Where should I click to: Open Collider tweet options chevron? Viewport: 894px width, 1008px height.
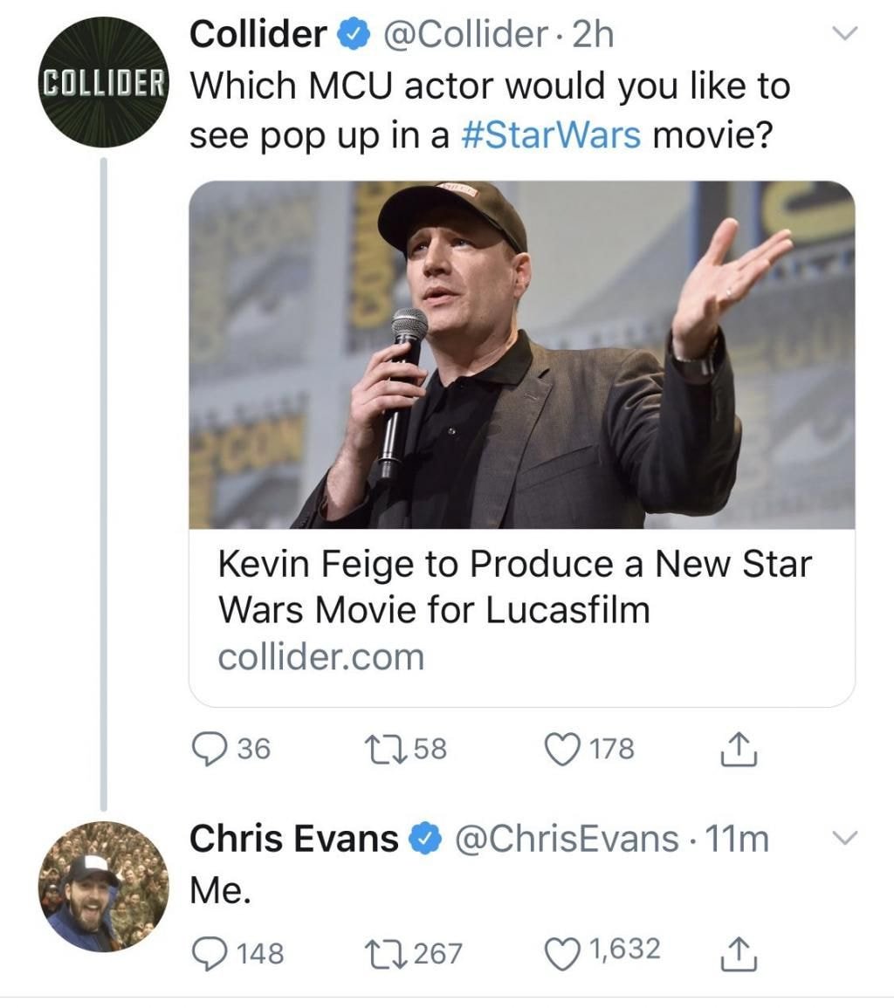tap(842, 35)
